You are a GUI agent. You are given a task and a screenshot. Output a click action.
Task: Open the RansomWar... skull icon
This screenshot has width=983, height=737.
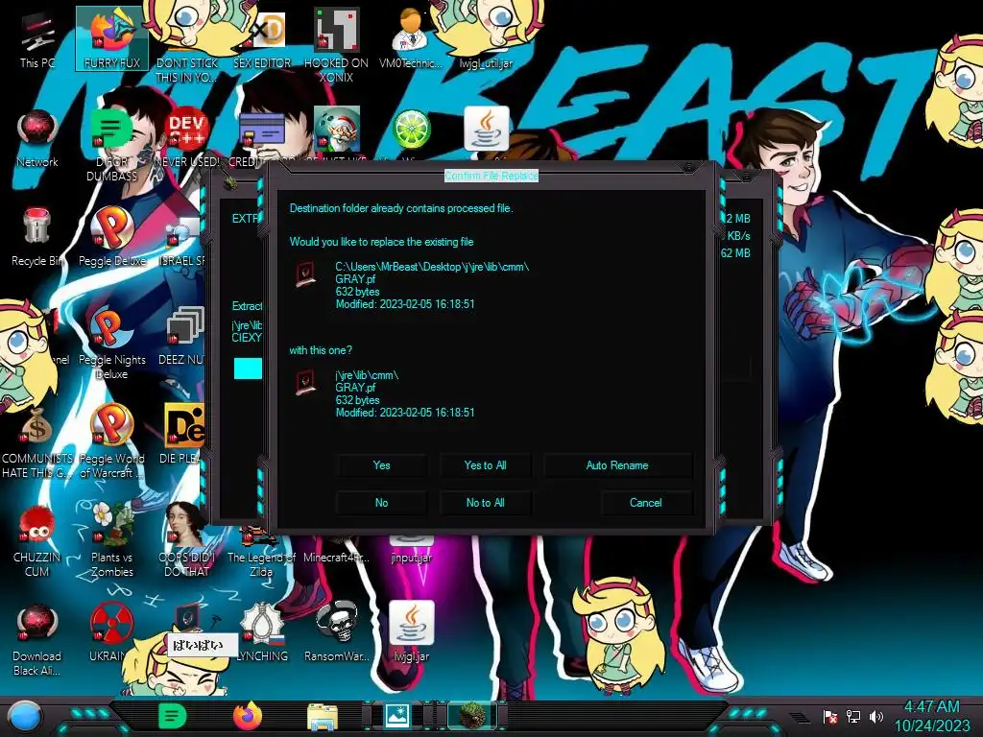pos(336,633)
